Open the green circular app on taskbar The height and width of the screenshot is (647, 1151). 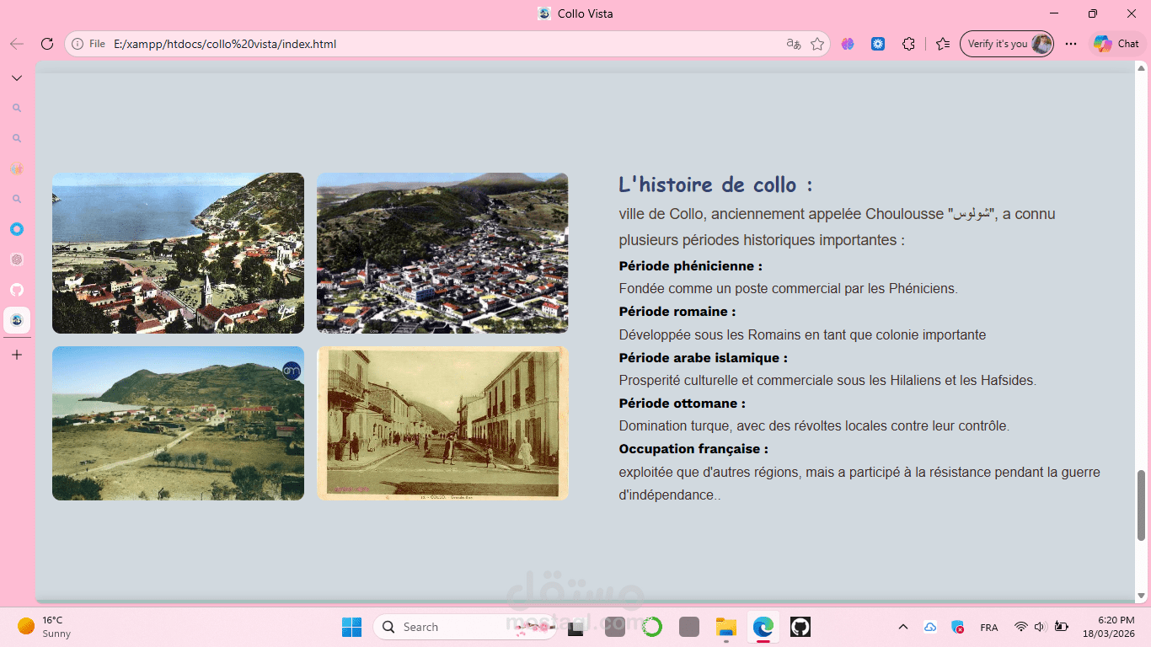pos(652,627)
